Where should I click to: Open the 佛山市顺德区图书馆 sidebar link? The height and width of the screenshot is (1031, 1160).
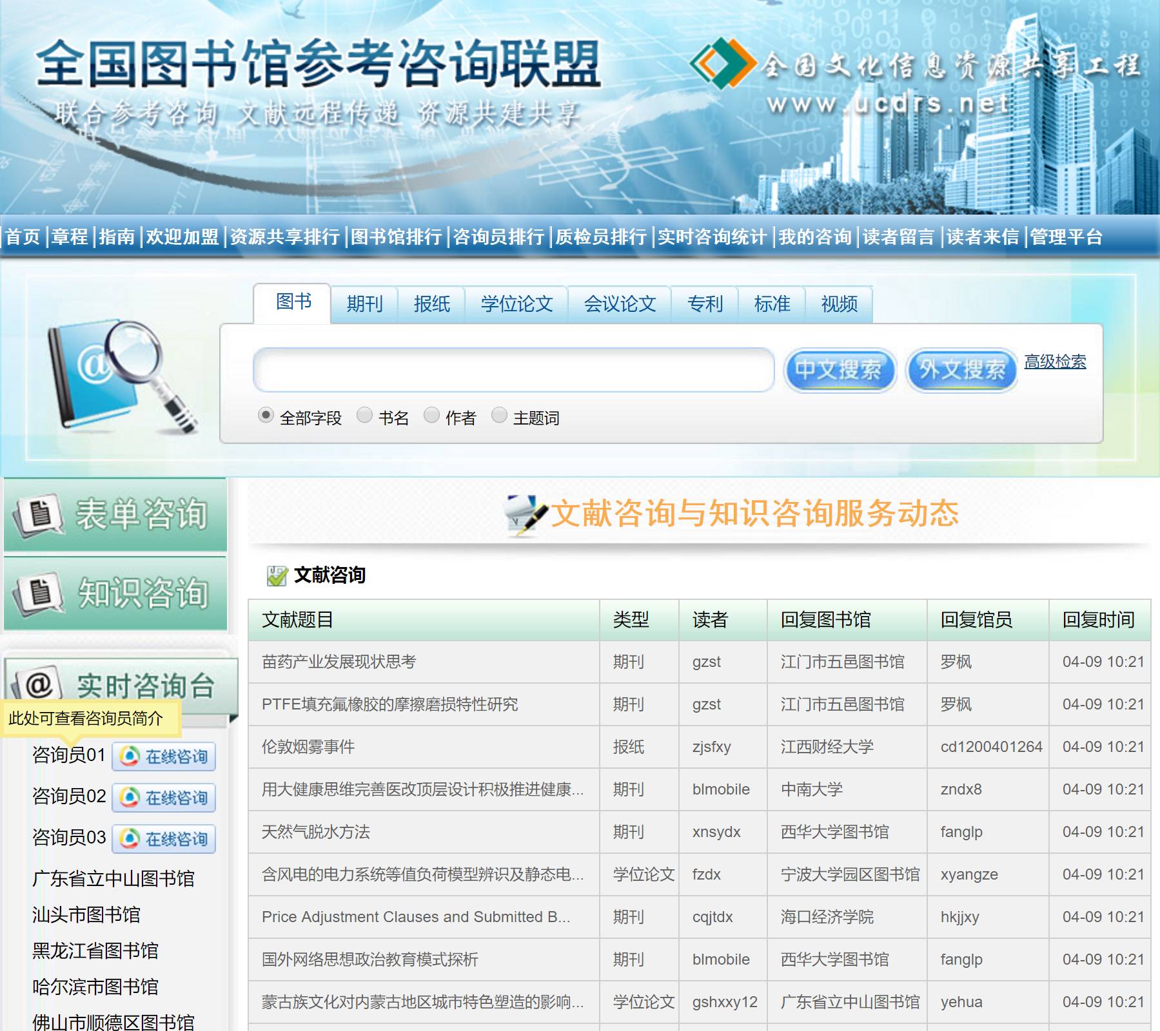coord(113,1022)
